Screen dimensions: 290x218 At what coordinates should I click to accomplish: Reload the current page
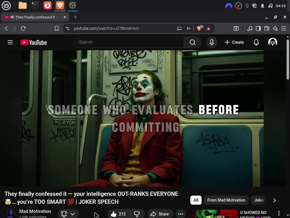23,28
